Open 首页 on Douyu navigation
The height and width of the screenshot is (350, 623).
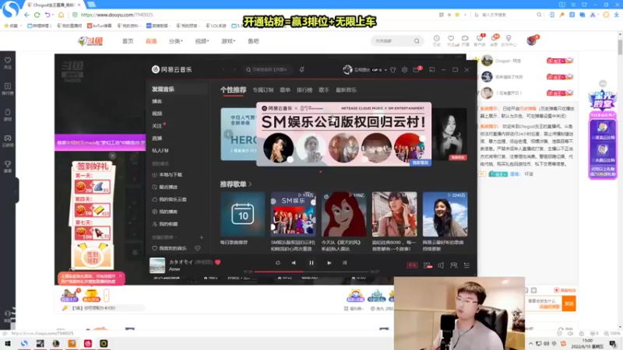(x=128, y=41)
